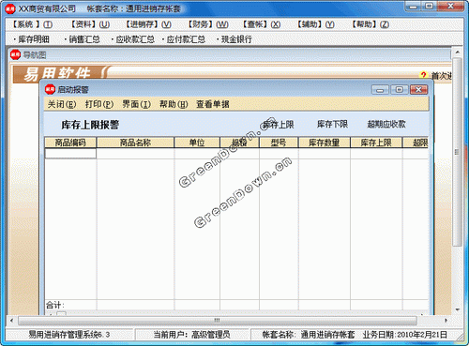469x346 pixels.
Task: Sort by the 商品编码 column header
Action: pyautogui.click(x=70, y=143)
